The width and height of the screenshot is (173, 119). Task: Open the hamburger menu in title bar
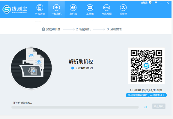pyautogui.click(x=156, y=2)
